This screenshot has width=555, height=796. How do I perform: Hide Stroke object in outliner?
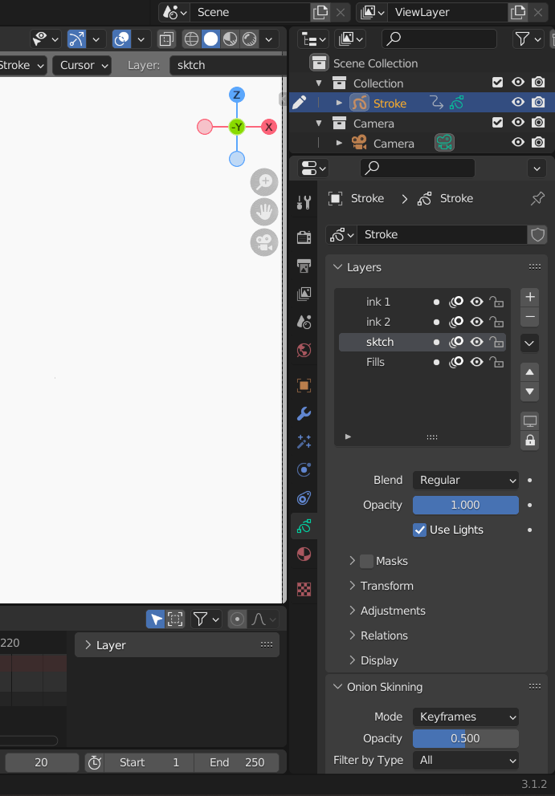pyautogui.click(x=518, y=103)
